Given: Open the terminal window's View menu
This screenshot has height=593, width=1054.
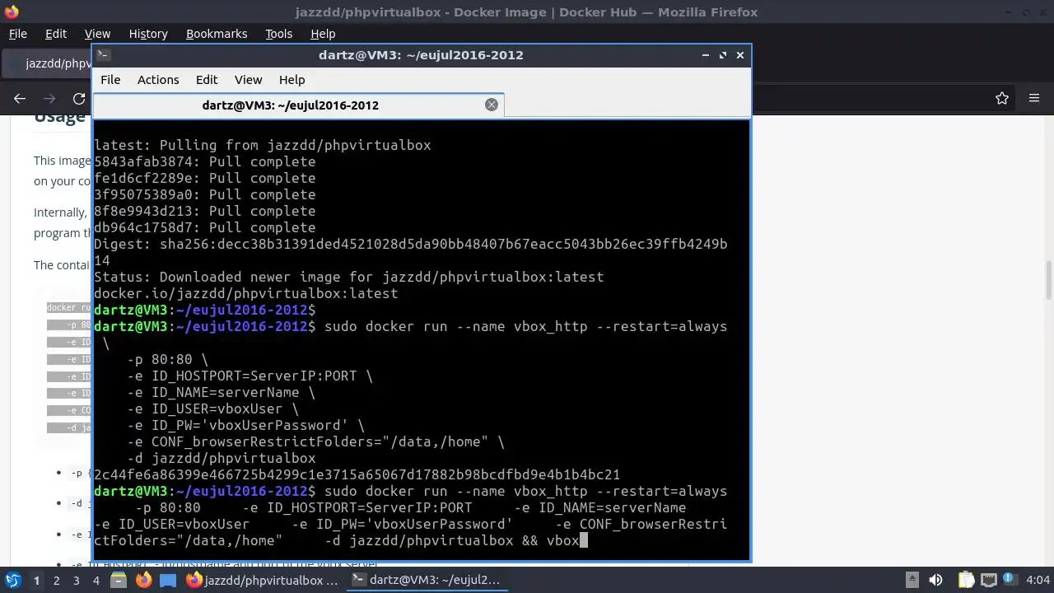Looking at the screenshot, I should pos(248,80).
